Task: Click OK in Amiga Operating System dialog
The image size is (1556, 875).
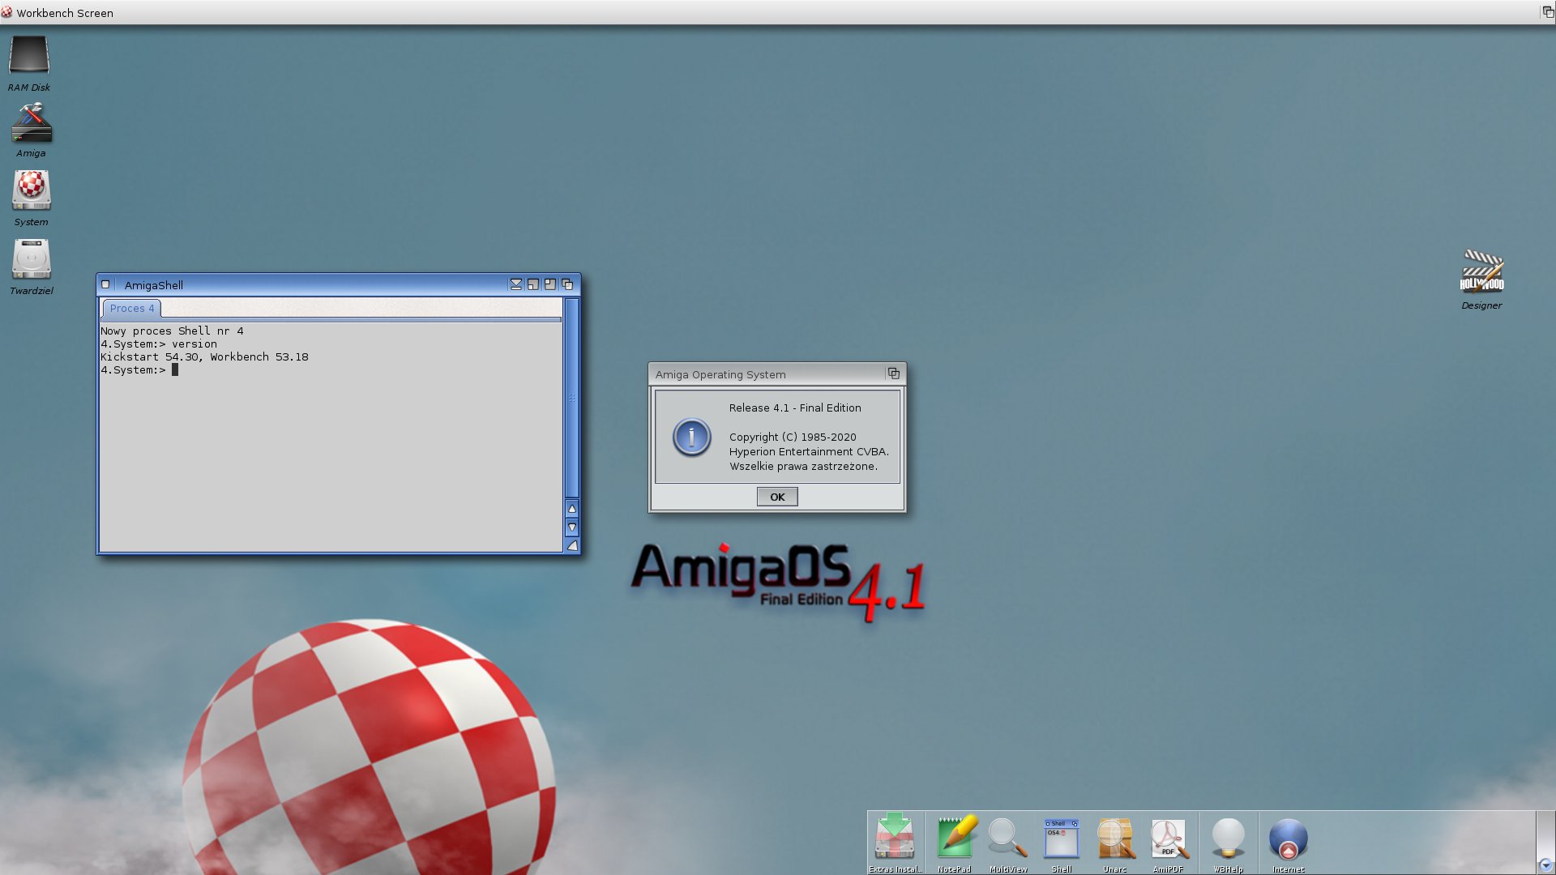Action: pos(777,497)
